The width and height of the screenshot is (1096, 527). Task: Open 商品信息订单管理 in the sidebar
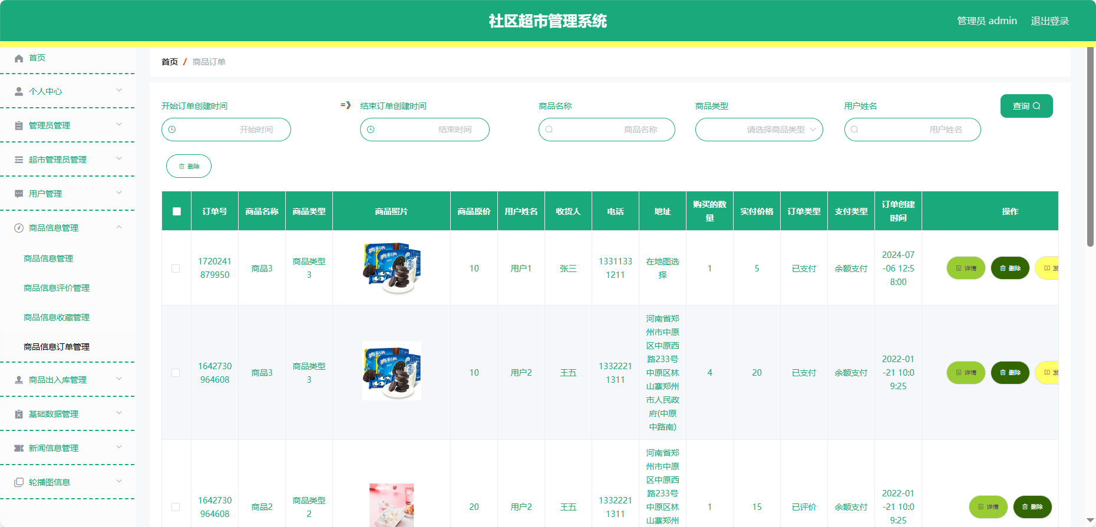[57, 347]
